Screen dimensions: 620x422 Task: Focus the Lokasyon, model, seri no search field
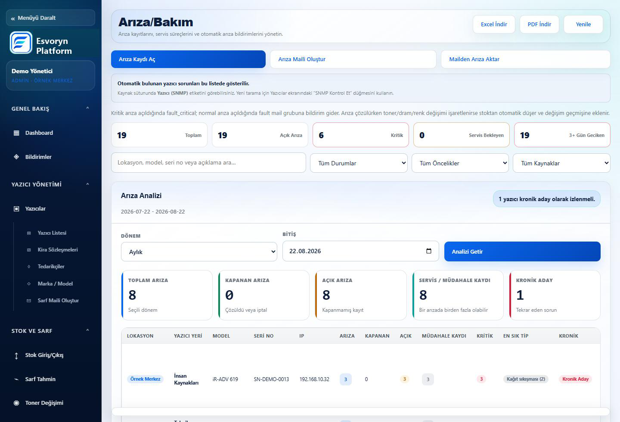(208, 163)
